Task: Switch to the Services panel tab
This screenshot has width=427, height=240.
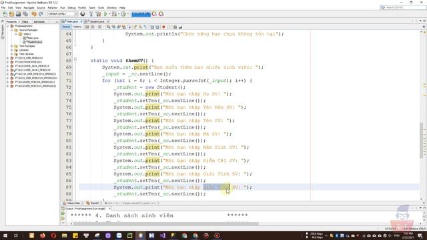Action: click(39, 21)
